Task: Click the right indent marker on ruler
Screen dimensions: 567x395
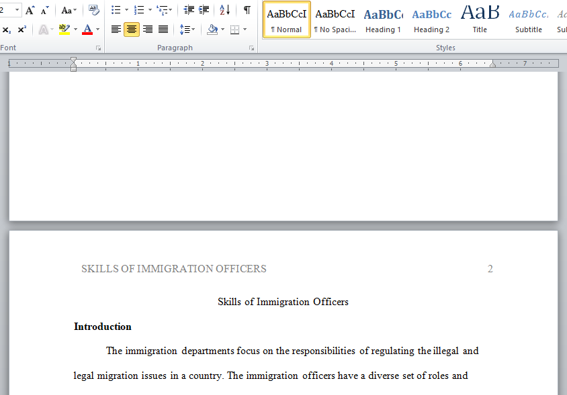Action: pyautogui.click(x=492, y=64)
